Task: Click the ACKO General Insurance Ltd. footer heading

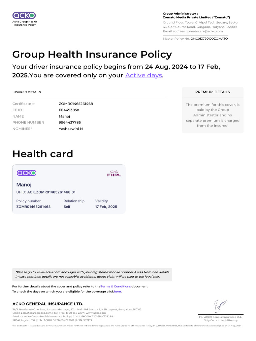Action: pos(48,304)
